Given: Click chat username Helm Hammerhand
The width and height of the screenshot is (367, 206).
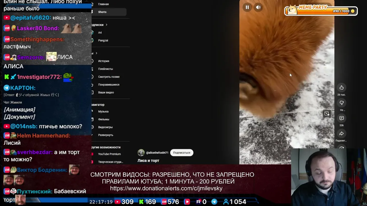Looking at the screenshot, I should pos(44,136).
